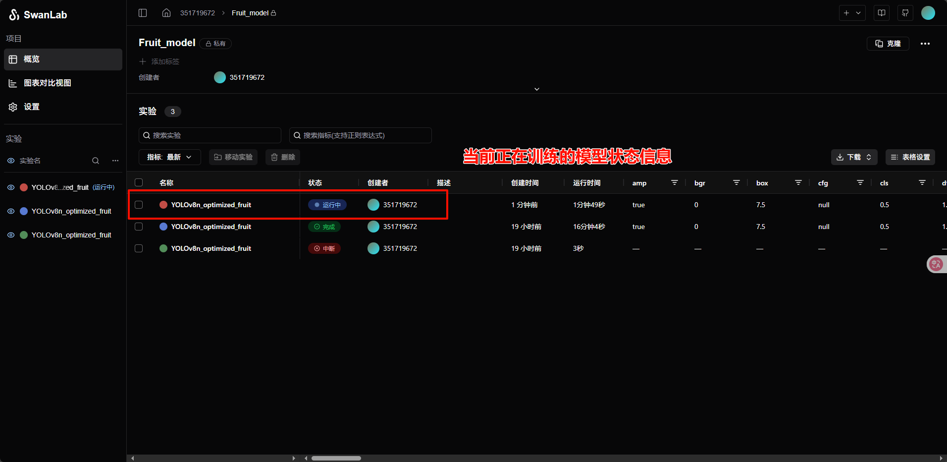Image resolution: width=947 pixels, height=462 pixels.
Task: Click the 删除 delete button
Action: (x=283, y=157)
